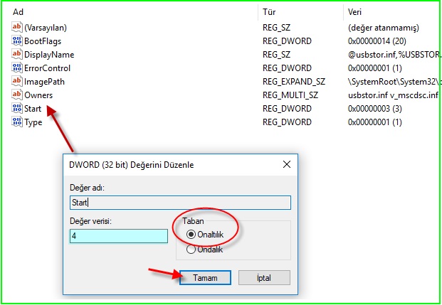Click the \SystemRoot\System32 path data
The image size is (442, 305).
tap(394, 82)
